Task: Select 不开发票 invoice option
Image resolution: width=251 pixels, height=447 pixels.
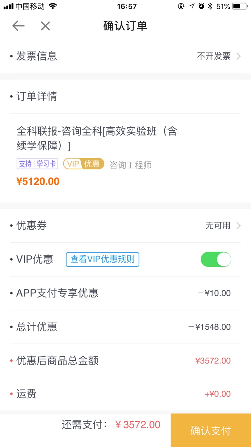Action: (214, 56)
